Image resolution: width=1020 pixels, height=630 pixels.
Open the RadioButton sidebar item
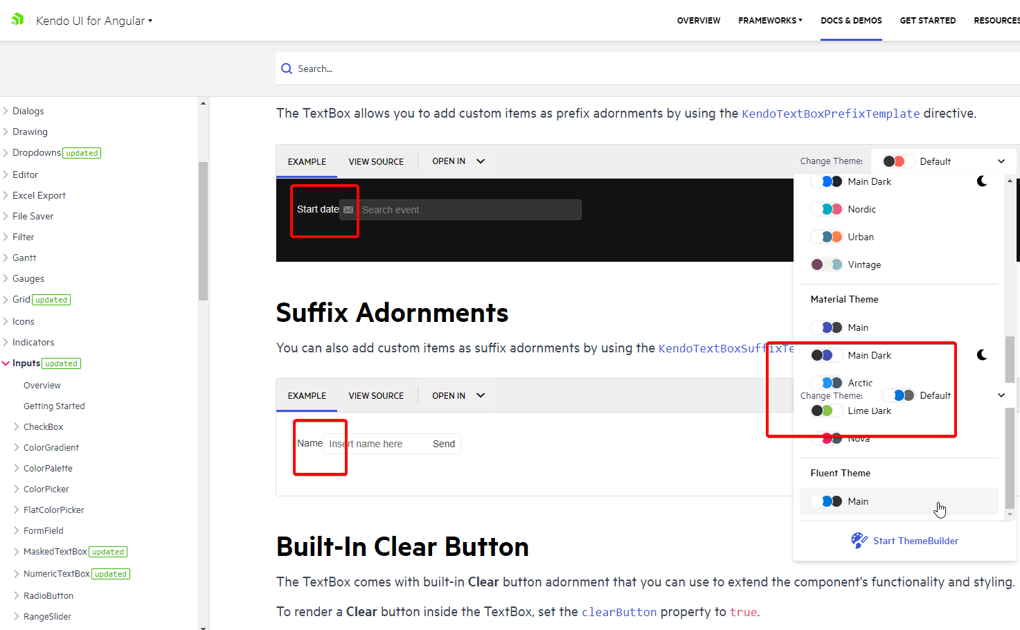tap(48, 596)
